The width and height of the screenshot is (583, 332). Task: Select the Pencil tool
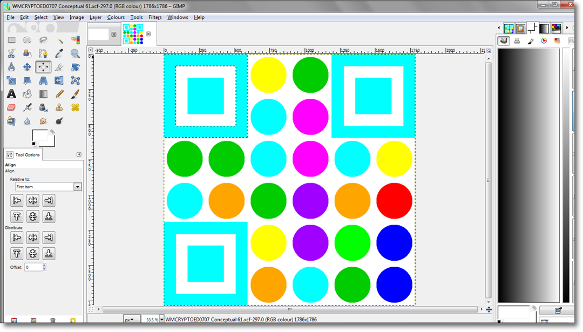pos(59,94)
